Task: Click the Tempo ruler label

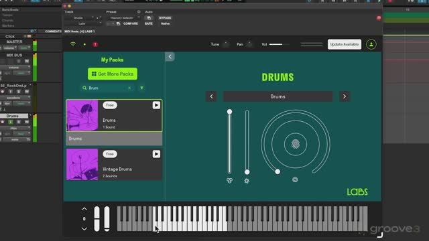Action: (7, 15)
